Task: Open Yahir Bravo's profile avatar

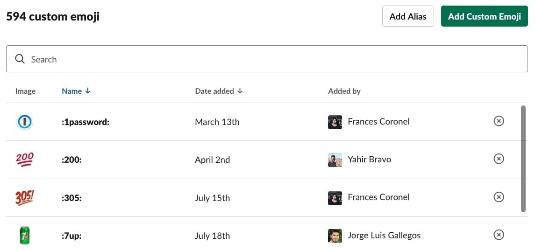Action: (335, 160)
